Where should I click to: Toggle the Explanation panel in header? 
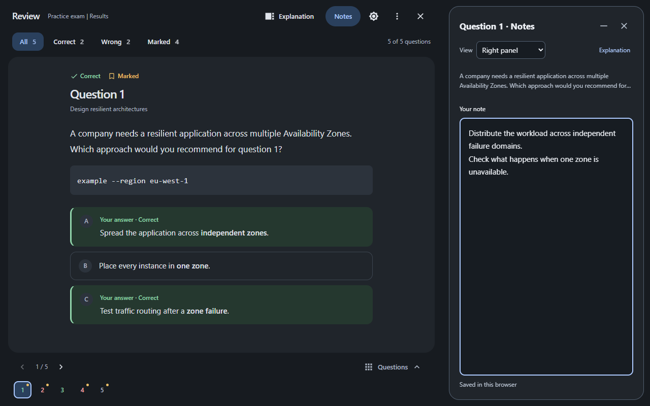click(x=289, y=16)
